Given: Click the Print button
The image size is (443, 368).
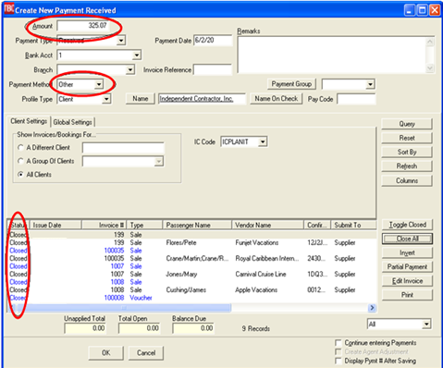Looking at the screenshot, I should tap(407, 295).
